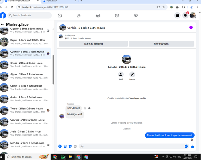Image resolution: width=201 pixels, height=160 pixels.
Task: Open the Cryton 2 Beds 2 Baths conversation
Action: coord(25,30)
